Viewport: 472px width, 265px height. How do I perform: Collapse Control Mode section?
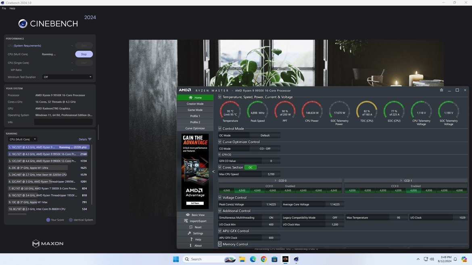(220, 128)
